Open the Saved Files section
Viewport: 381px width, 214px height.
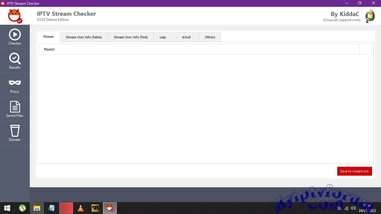pos(15,109)
